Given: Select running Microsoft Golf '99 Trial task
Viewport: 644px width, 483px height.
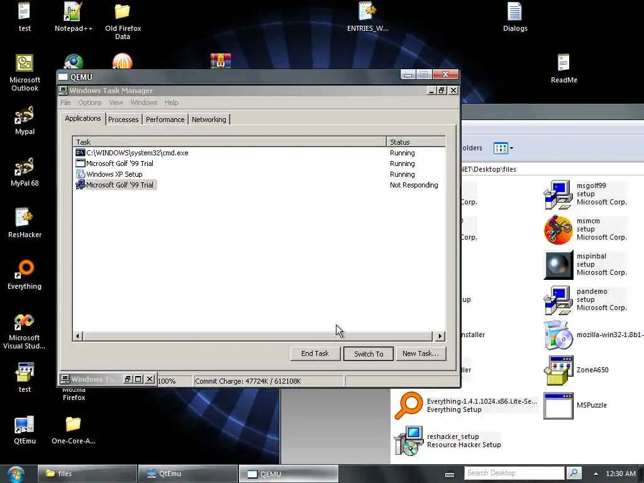Looking at the screenshot, I should [x=258, y=164].
